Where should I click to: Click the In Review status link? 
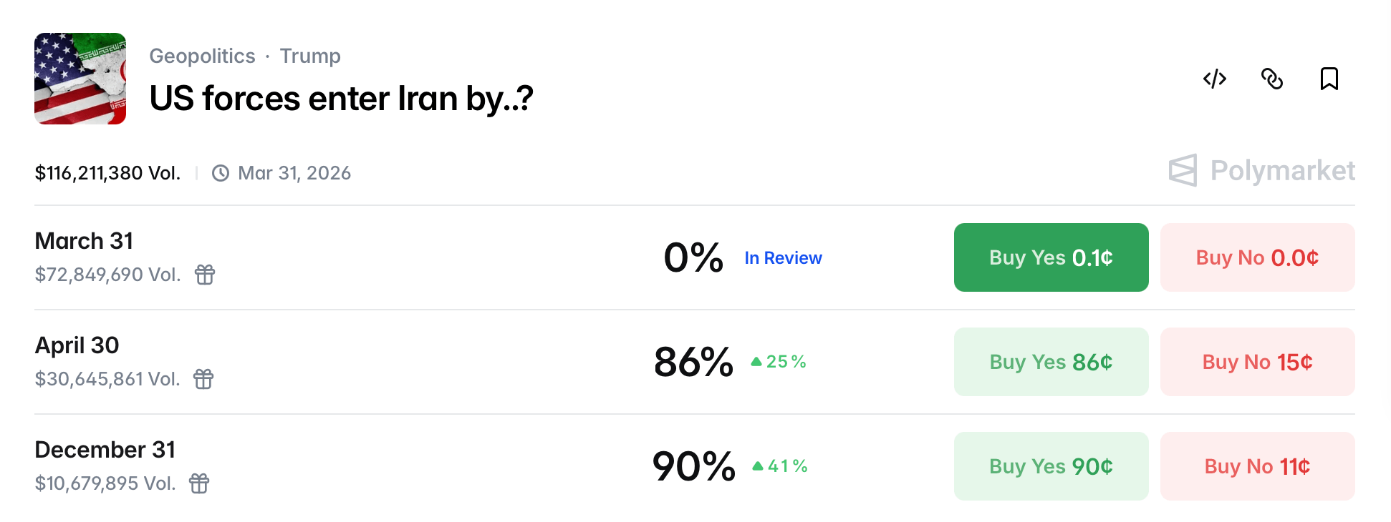click(x=783, y=258)
